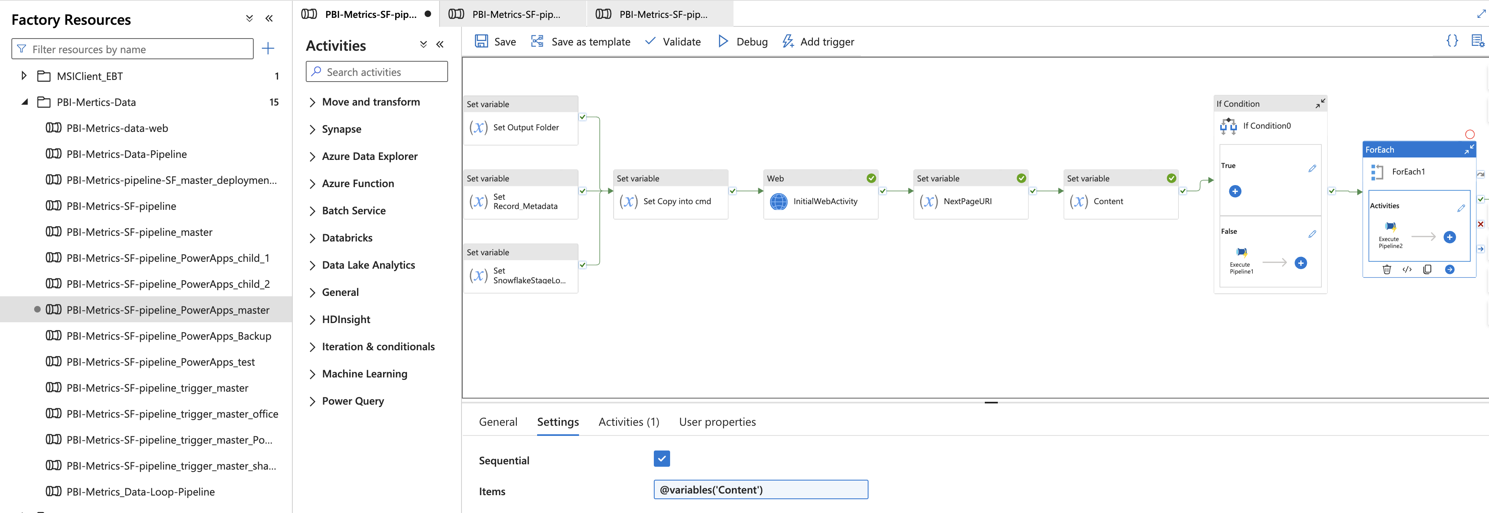Select the Execute Pipeline2 activity icon
1489x513 pixels.
pyautogui.click(x=1391, y=226)
